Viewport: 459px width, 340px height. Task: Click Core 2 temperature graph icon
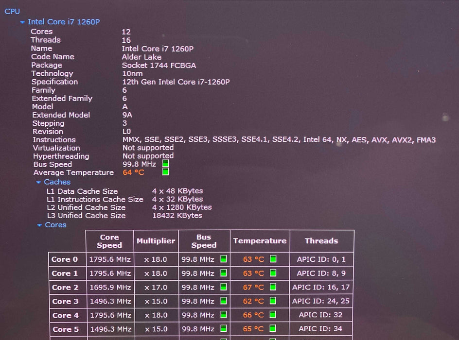[x=273, y=287]
